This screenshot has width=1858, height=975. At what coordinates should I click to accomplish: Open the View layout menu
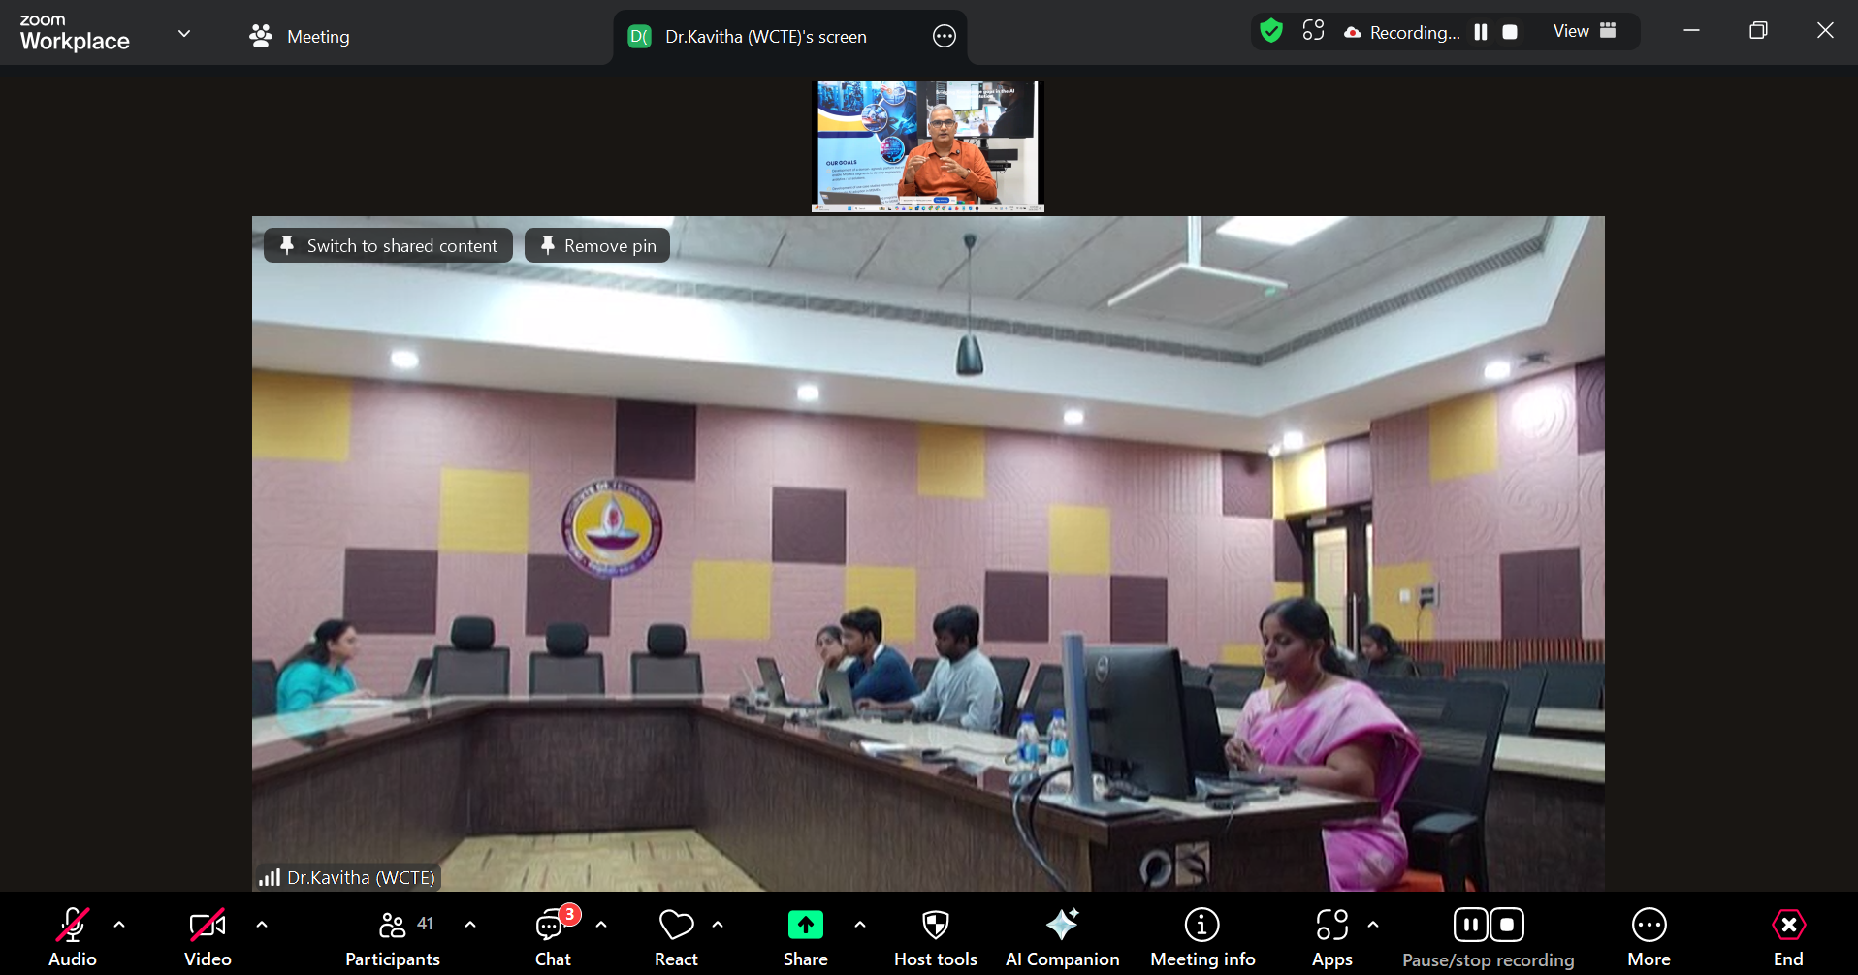1584,31
